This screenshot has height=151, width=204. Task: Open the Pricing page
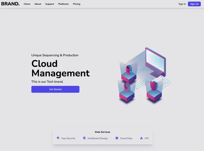pyautogui.click(x=76, y=4)
